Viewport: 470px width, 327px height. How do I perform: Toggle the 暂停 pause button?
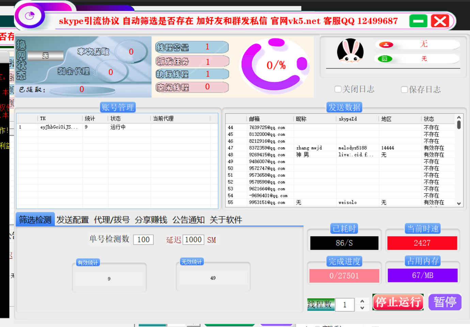(445, 302)
